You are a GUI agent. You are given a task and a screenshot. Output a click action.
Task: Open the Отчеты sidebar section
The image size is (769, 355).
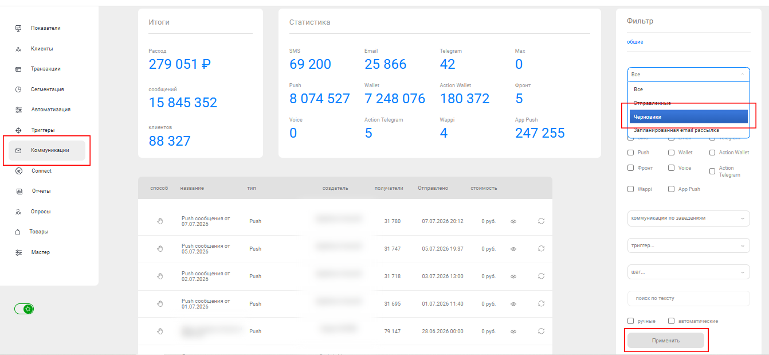[x=41, y=191]
